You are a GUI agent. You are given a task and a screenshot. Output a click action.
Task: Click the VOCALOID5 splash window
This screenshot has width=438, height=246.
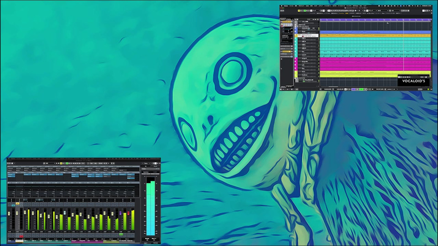[414, 81]
